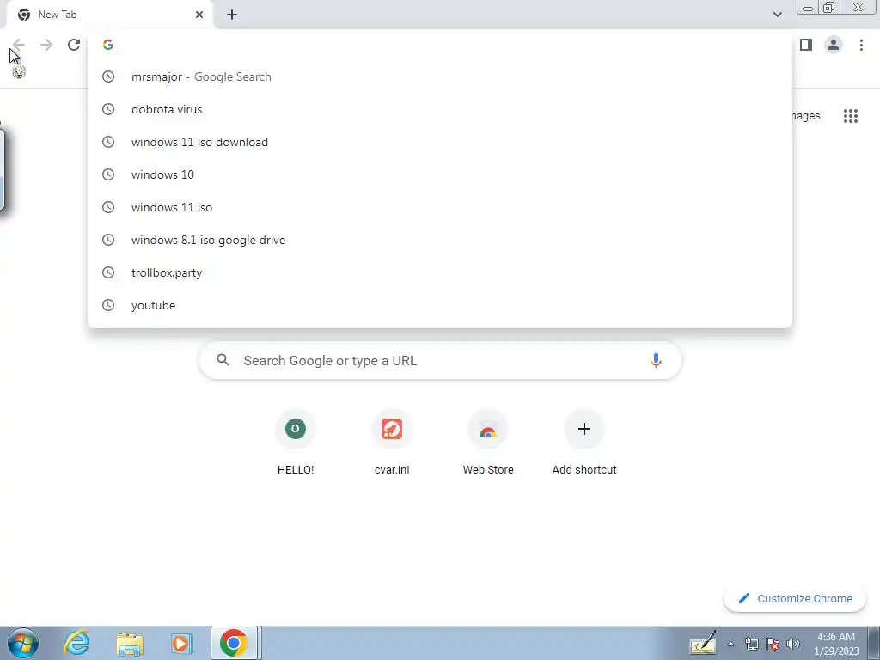Click the Add shortcut button
The height and width of the screenshot is (660, 880).
tap(584, 443)
